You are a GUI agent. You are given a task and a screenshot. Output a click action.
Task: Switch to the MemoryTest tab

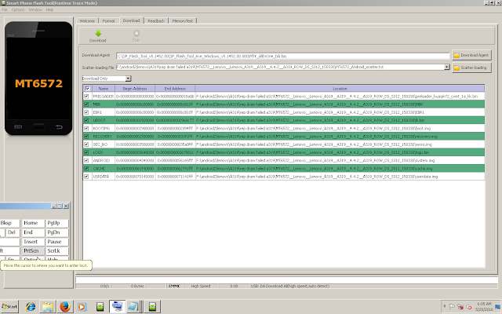coord(183,21)
